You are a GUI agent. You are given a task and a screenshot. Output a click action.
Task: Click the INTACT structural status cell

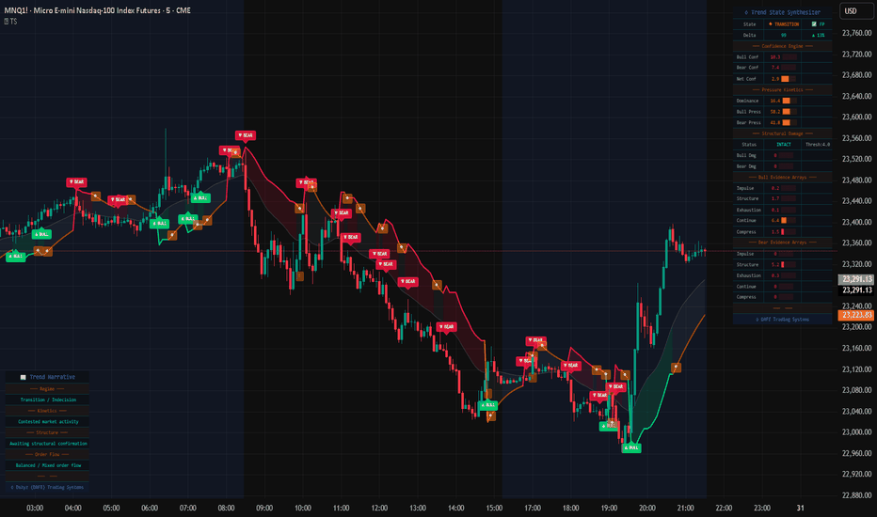click(783, 145)
